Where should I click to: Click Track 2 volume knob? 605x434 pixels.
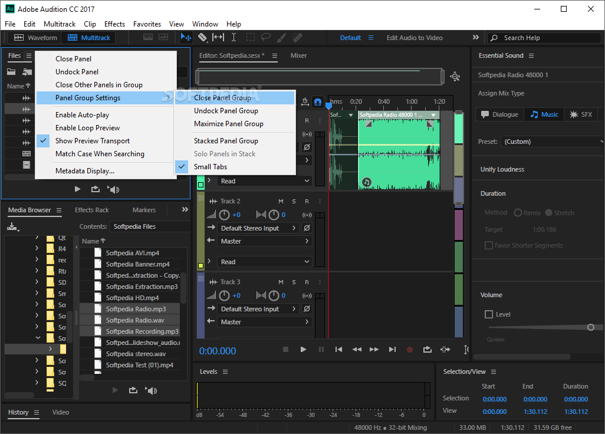(x=224, y=215)
